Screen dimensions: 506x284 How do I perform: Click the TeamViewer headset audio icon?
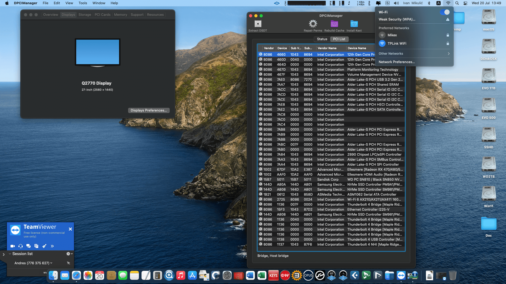click(x=21, y=246)
